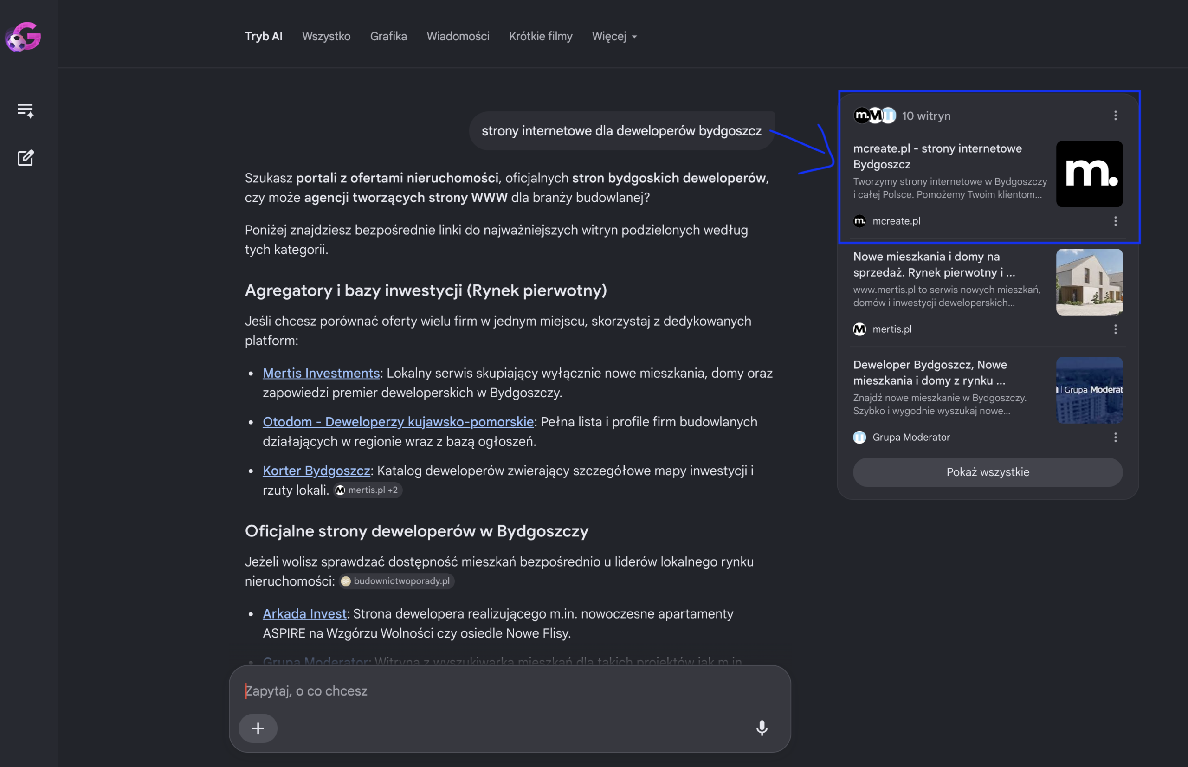1188x767 pixels.
Task: Click the mertis.pl house thumbnail
Action: pos(1089,282)
